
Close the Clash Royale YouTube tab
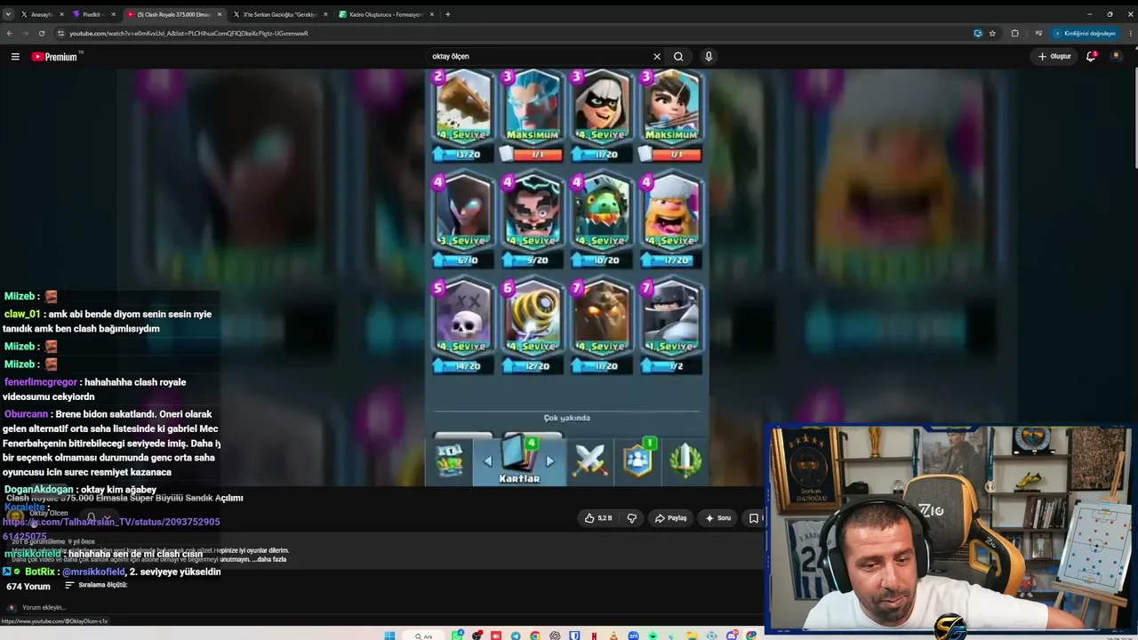[220, 14]
